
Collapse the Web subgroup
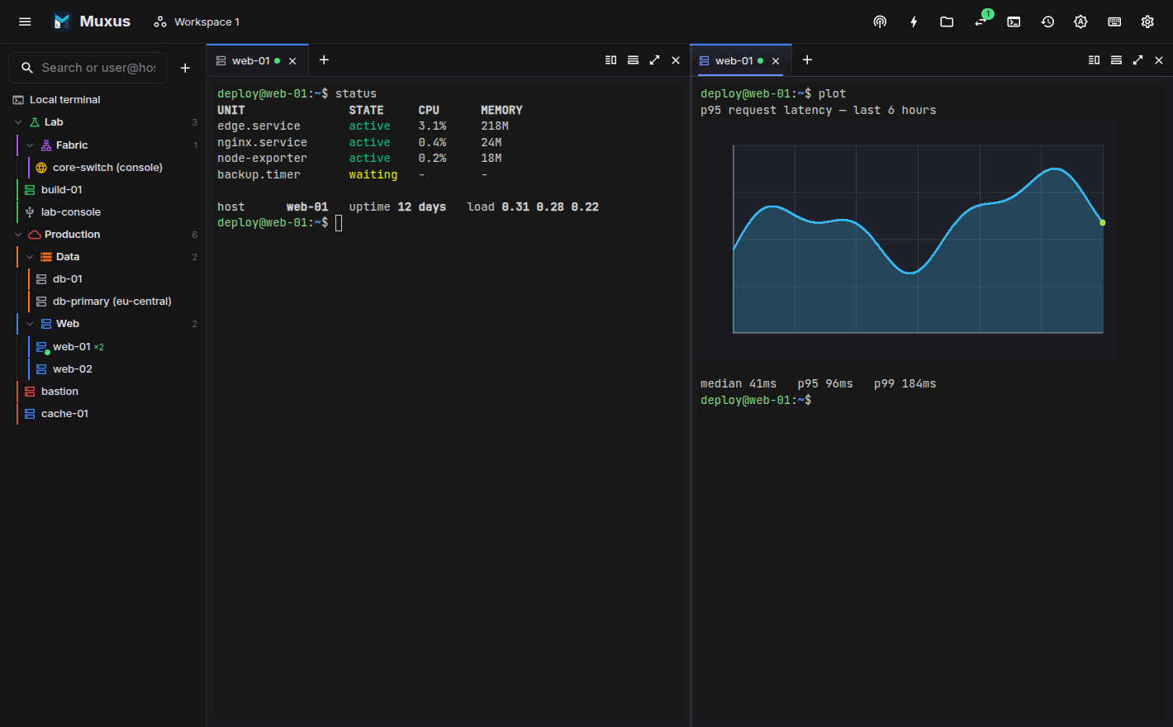pos(30,324)
